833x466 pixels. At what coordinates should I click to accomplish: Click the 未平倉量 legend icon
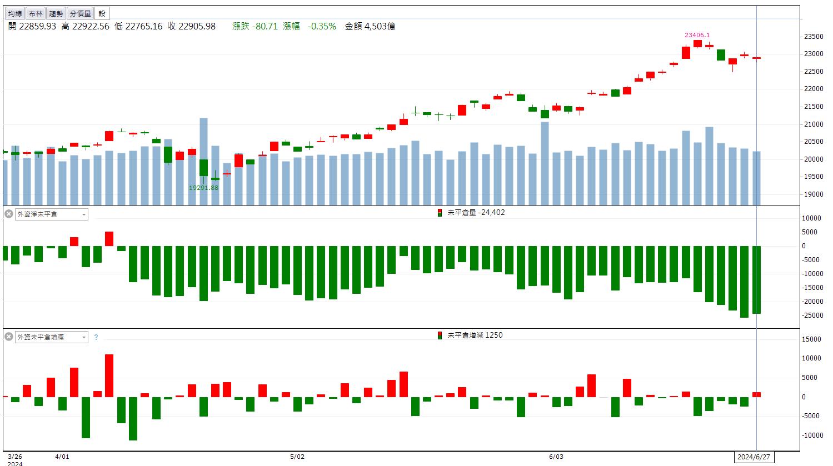(x=440, y=213)
